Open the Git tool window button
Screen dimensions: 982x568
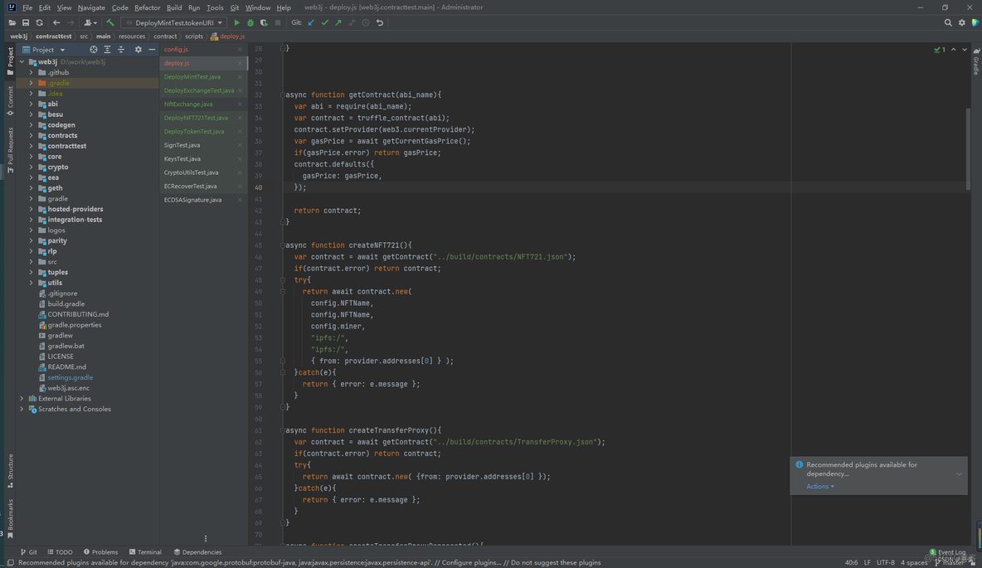point(29,552)
